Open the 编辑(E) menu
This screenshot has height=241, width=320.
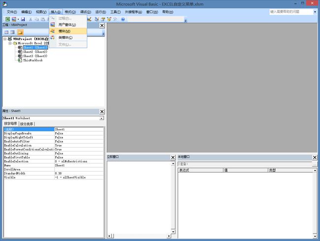[26, 12]
